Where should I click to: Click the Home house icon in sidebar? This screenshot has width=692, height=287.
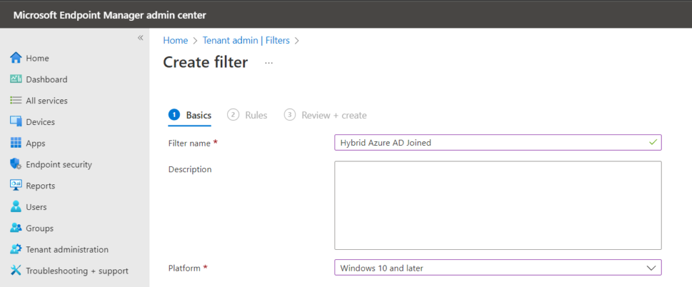point(16,58)
